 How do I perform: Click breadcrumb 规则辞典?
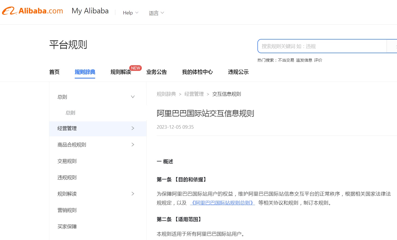166,94
